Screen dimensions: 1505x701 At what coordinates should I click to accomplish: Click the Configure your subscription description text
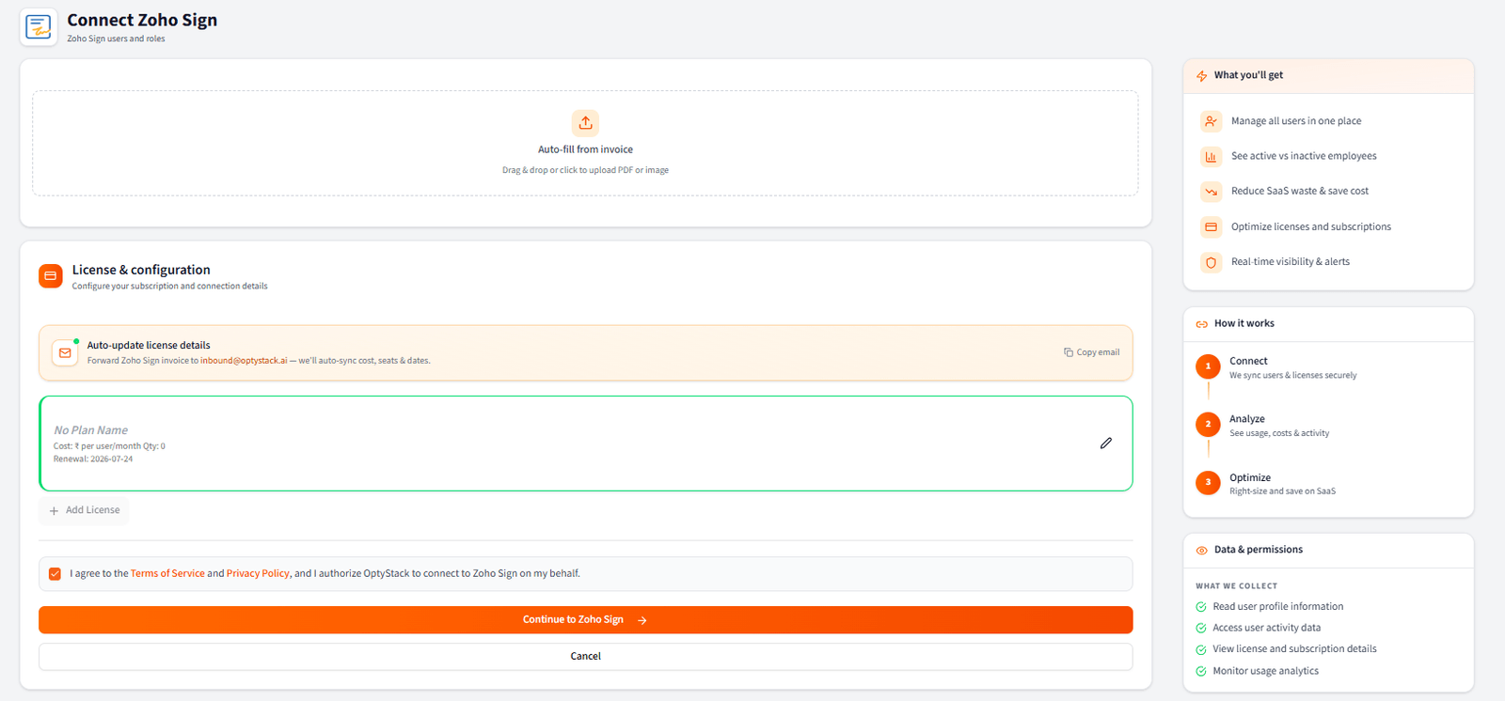click(x=169, y=287)
